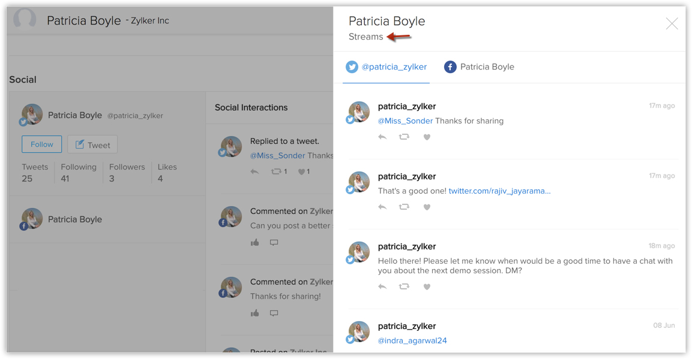Reply to the 'Hello there!' demo session tweet

point(382,287)
